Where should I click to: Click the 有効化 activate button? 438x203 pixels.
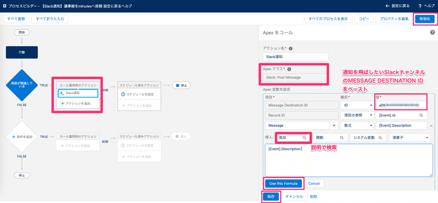[425, 19]
